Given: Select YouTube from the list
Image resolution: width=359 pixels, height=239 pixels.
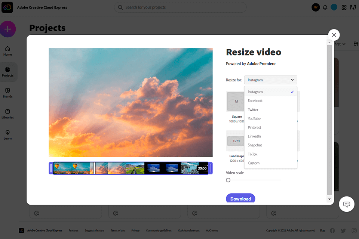Looking at the screenshot, I should coord(271,118).
